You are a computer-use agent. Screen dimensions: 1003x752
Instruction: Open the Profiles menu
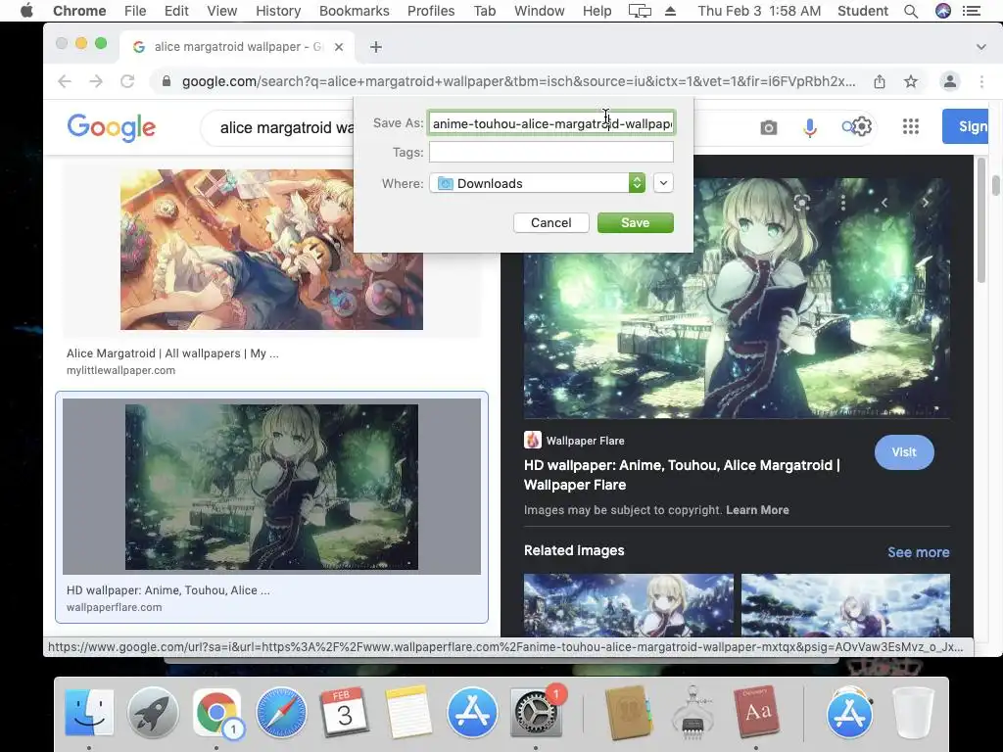[x=431, y=11]
